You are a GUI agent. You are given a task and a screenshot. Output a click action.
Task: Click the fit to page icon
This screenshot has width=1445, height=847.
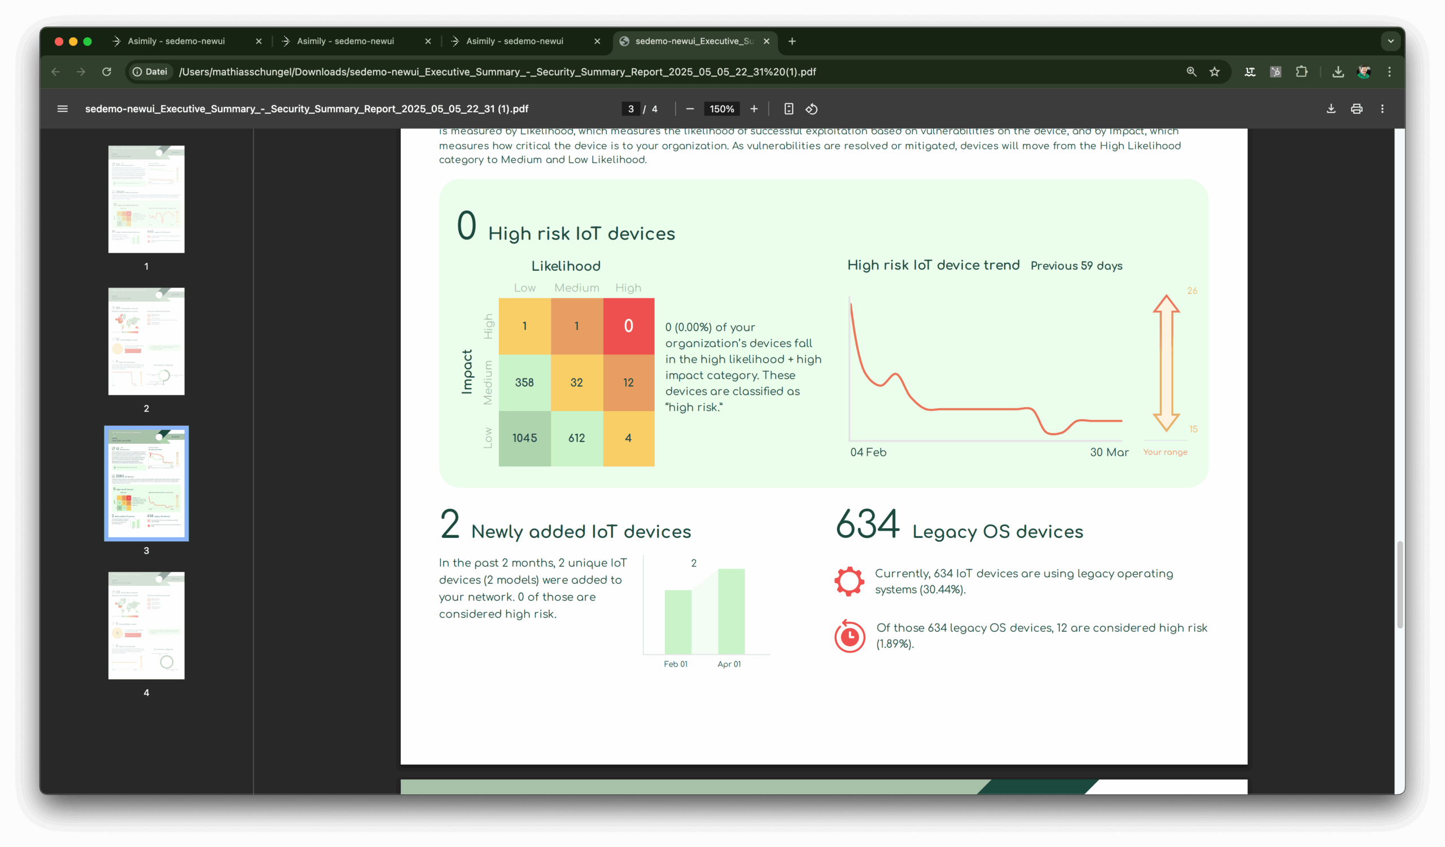pyautogui.click(x=789, y=109)
